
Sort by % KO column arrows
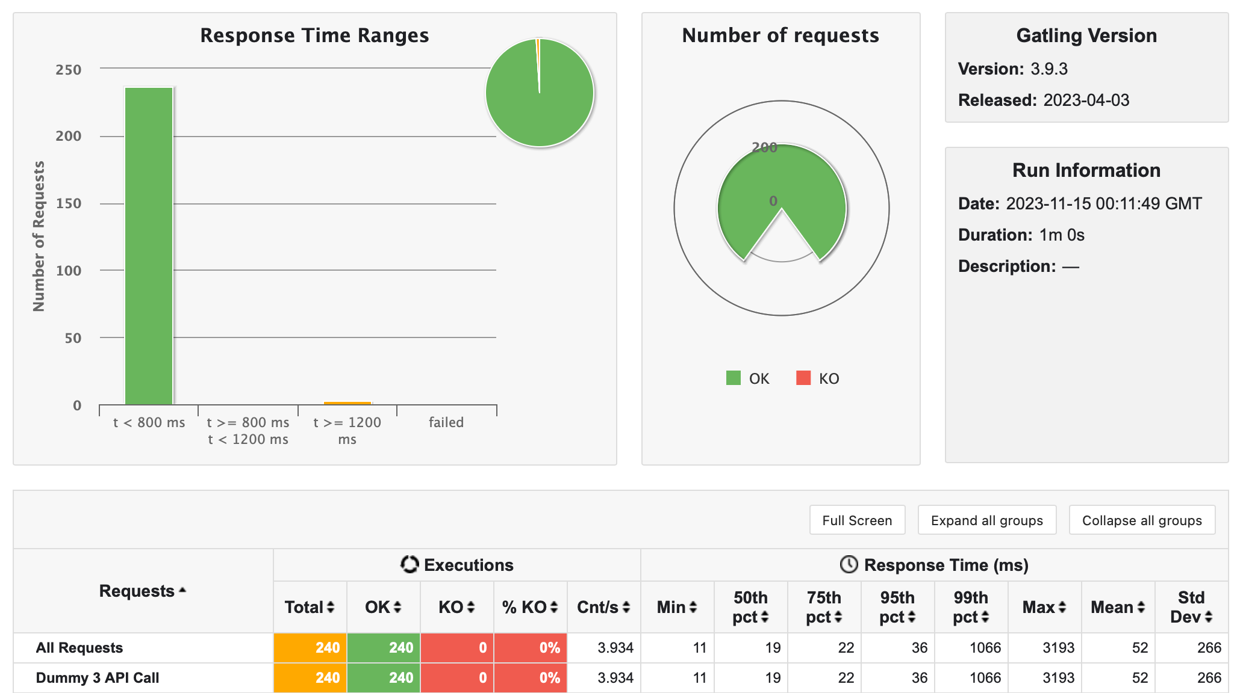click(554, 608)
